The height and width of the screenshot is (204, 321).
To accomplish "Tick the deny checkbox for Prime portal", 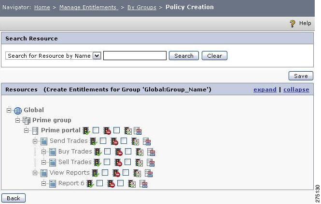I will point(117,130).
